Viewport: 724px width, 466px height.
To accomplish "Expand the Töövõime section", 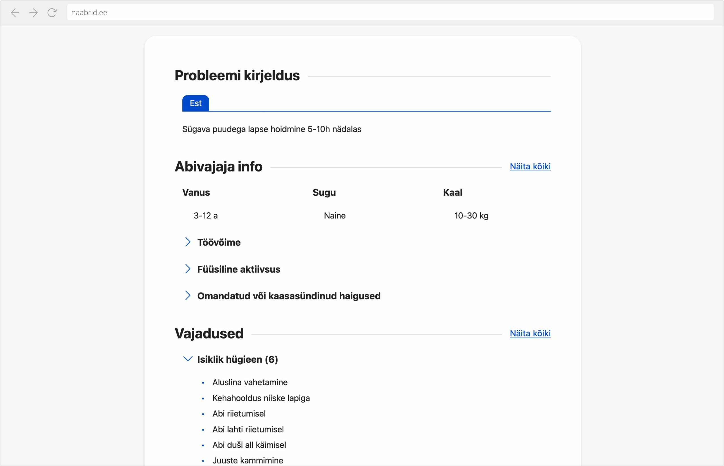I will (x=219, y=242).
